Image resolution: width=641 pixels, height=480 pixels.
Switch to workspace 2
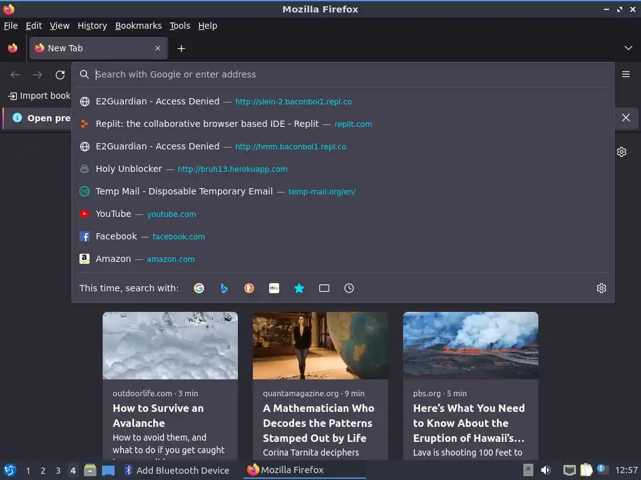(43, 471)
